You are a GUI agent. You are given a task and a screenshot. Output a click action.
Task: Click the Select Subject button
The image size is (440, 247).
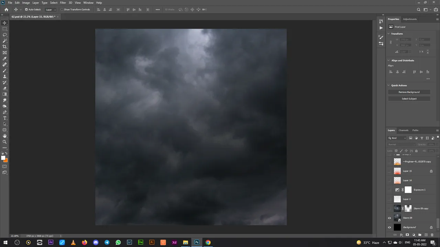(x=409, y=99)
